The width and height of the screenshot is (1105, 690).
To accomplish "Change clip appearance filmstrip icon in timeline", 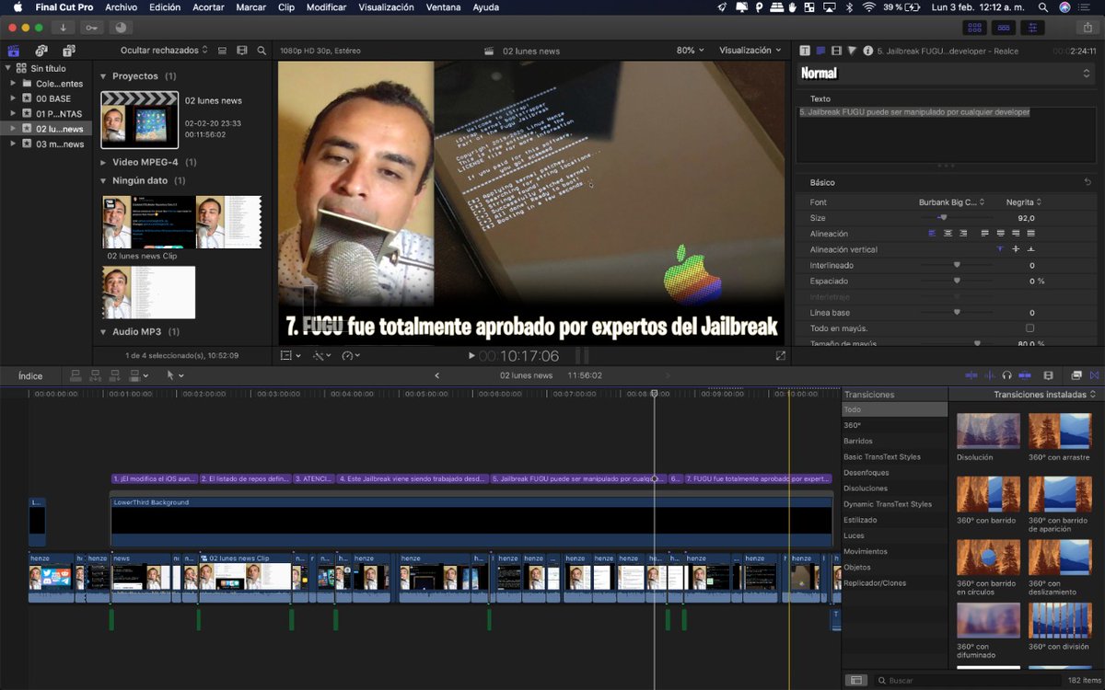I will click(1048, 375).
